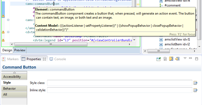Click the yellow arrow list icon in the Properties toolbar
The width and height of the screenshot is (202, 105).
177,59
